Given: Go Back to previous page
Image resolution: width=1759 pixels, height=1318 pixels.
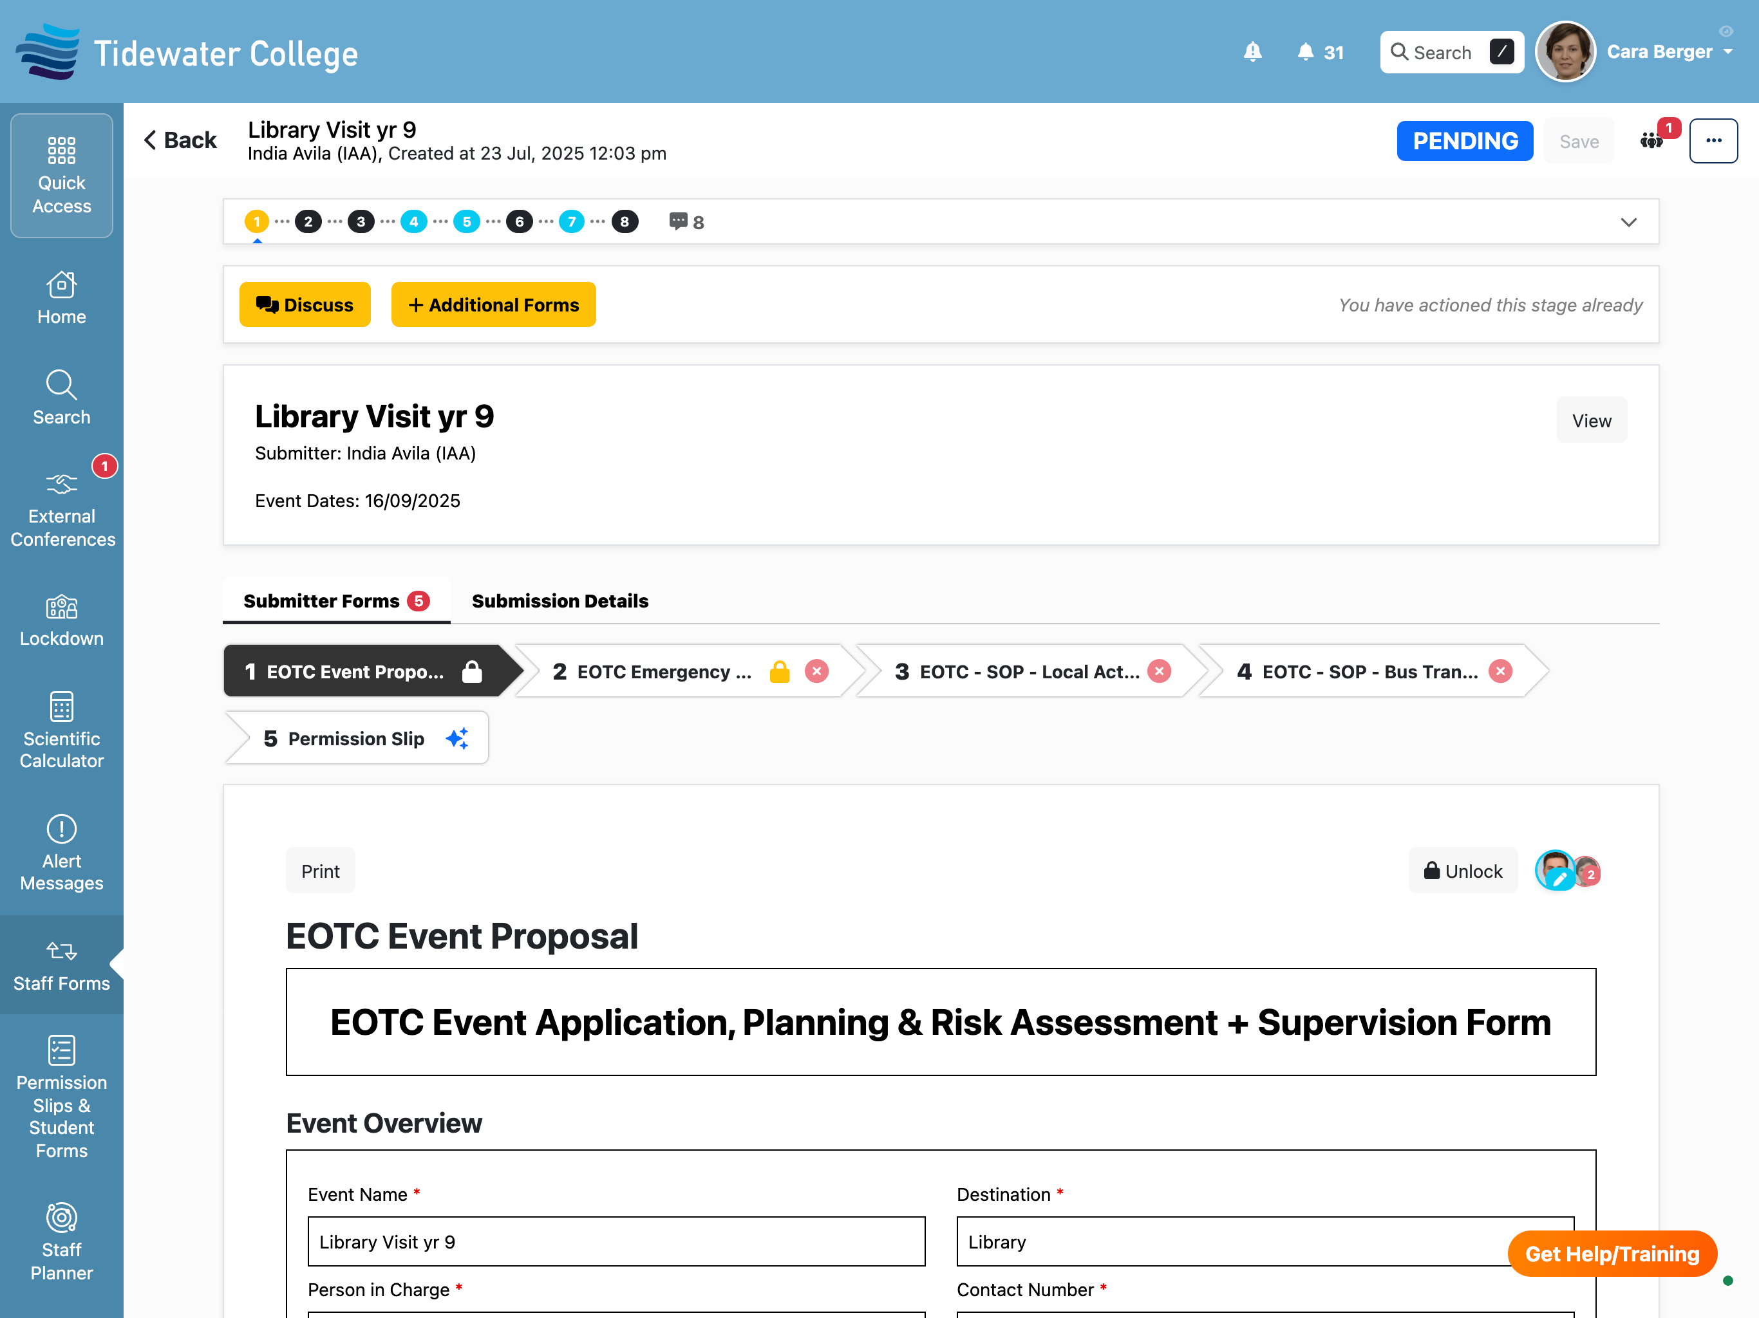Looking at the screenshot, I should tap(180, 140).
